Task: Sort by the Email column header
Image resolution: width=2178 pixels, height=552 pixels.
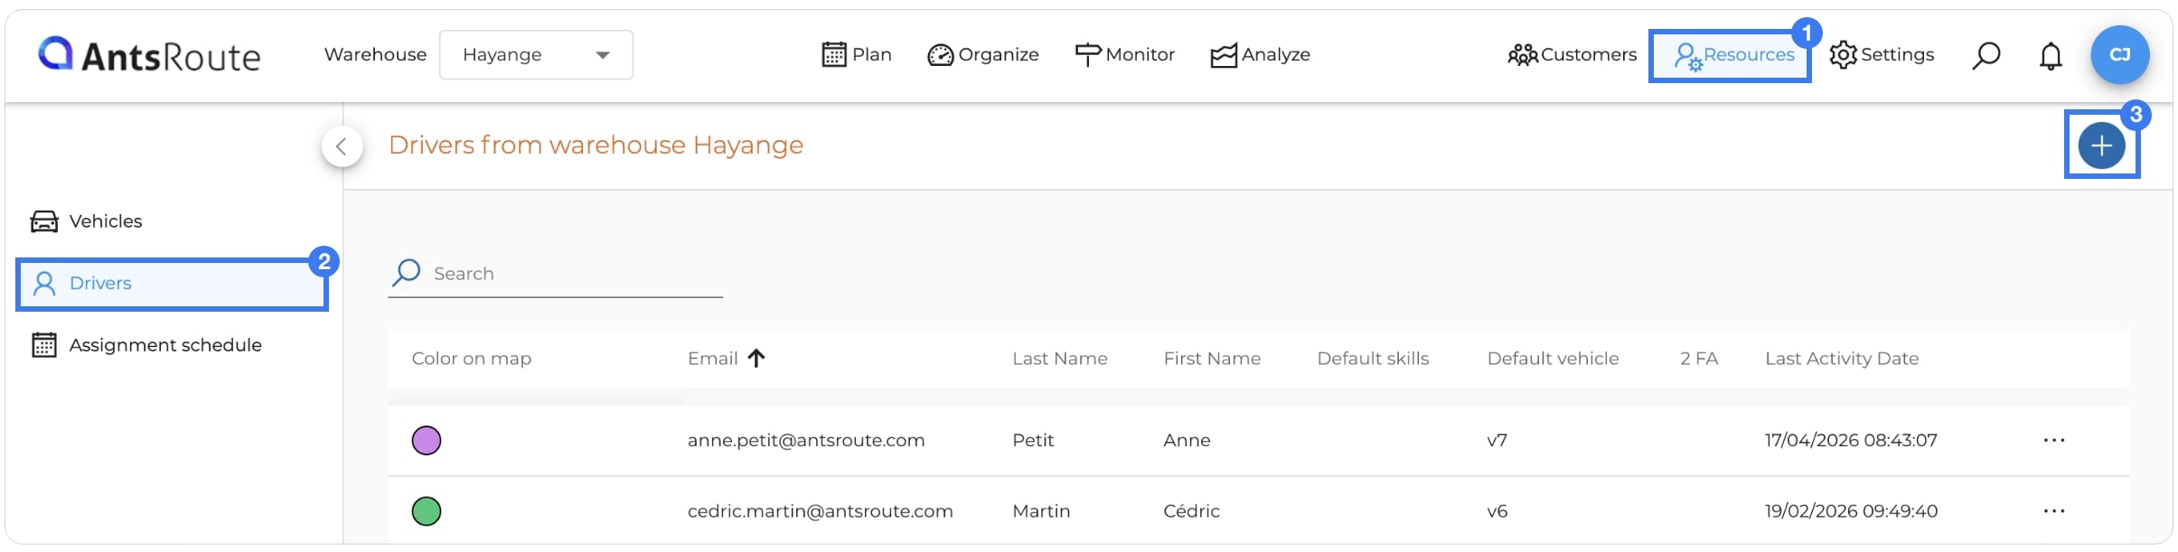Action: pos(712,359)
